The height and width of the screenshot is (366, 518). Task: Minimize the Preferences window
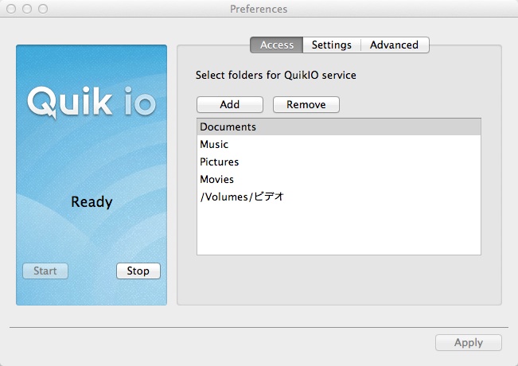tap(27, 9)
